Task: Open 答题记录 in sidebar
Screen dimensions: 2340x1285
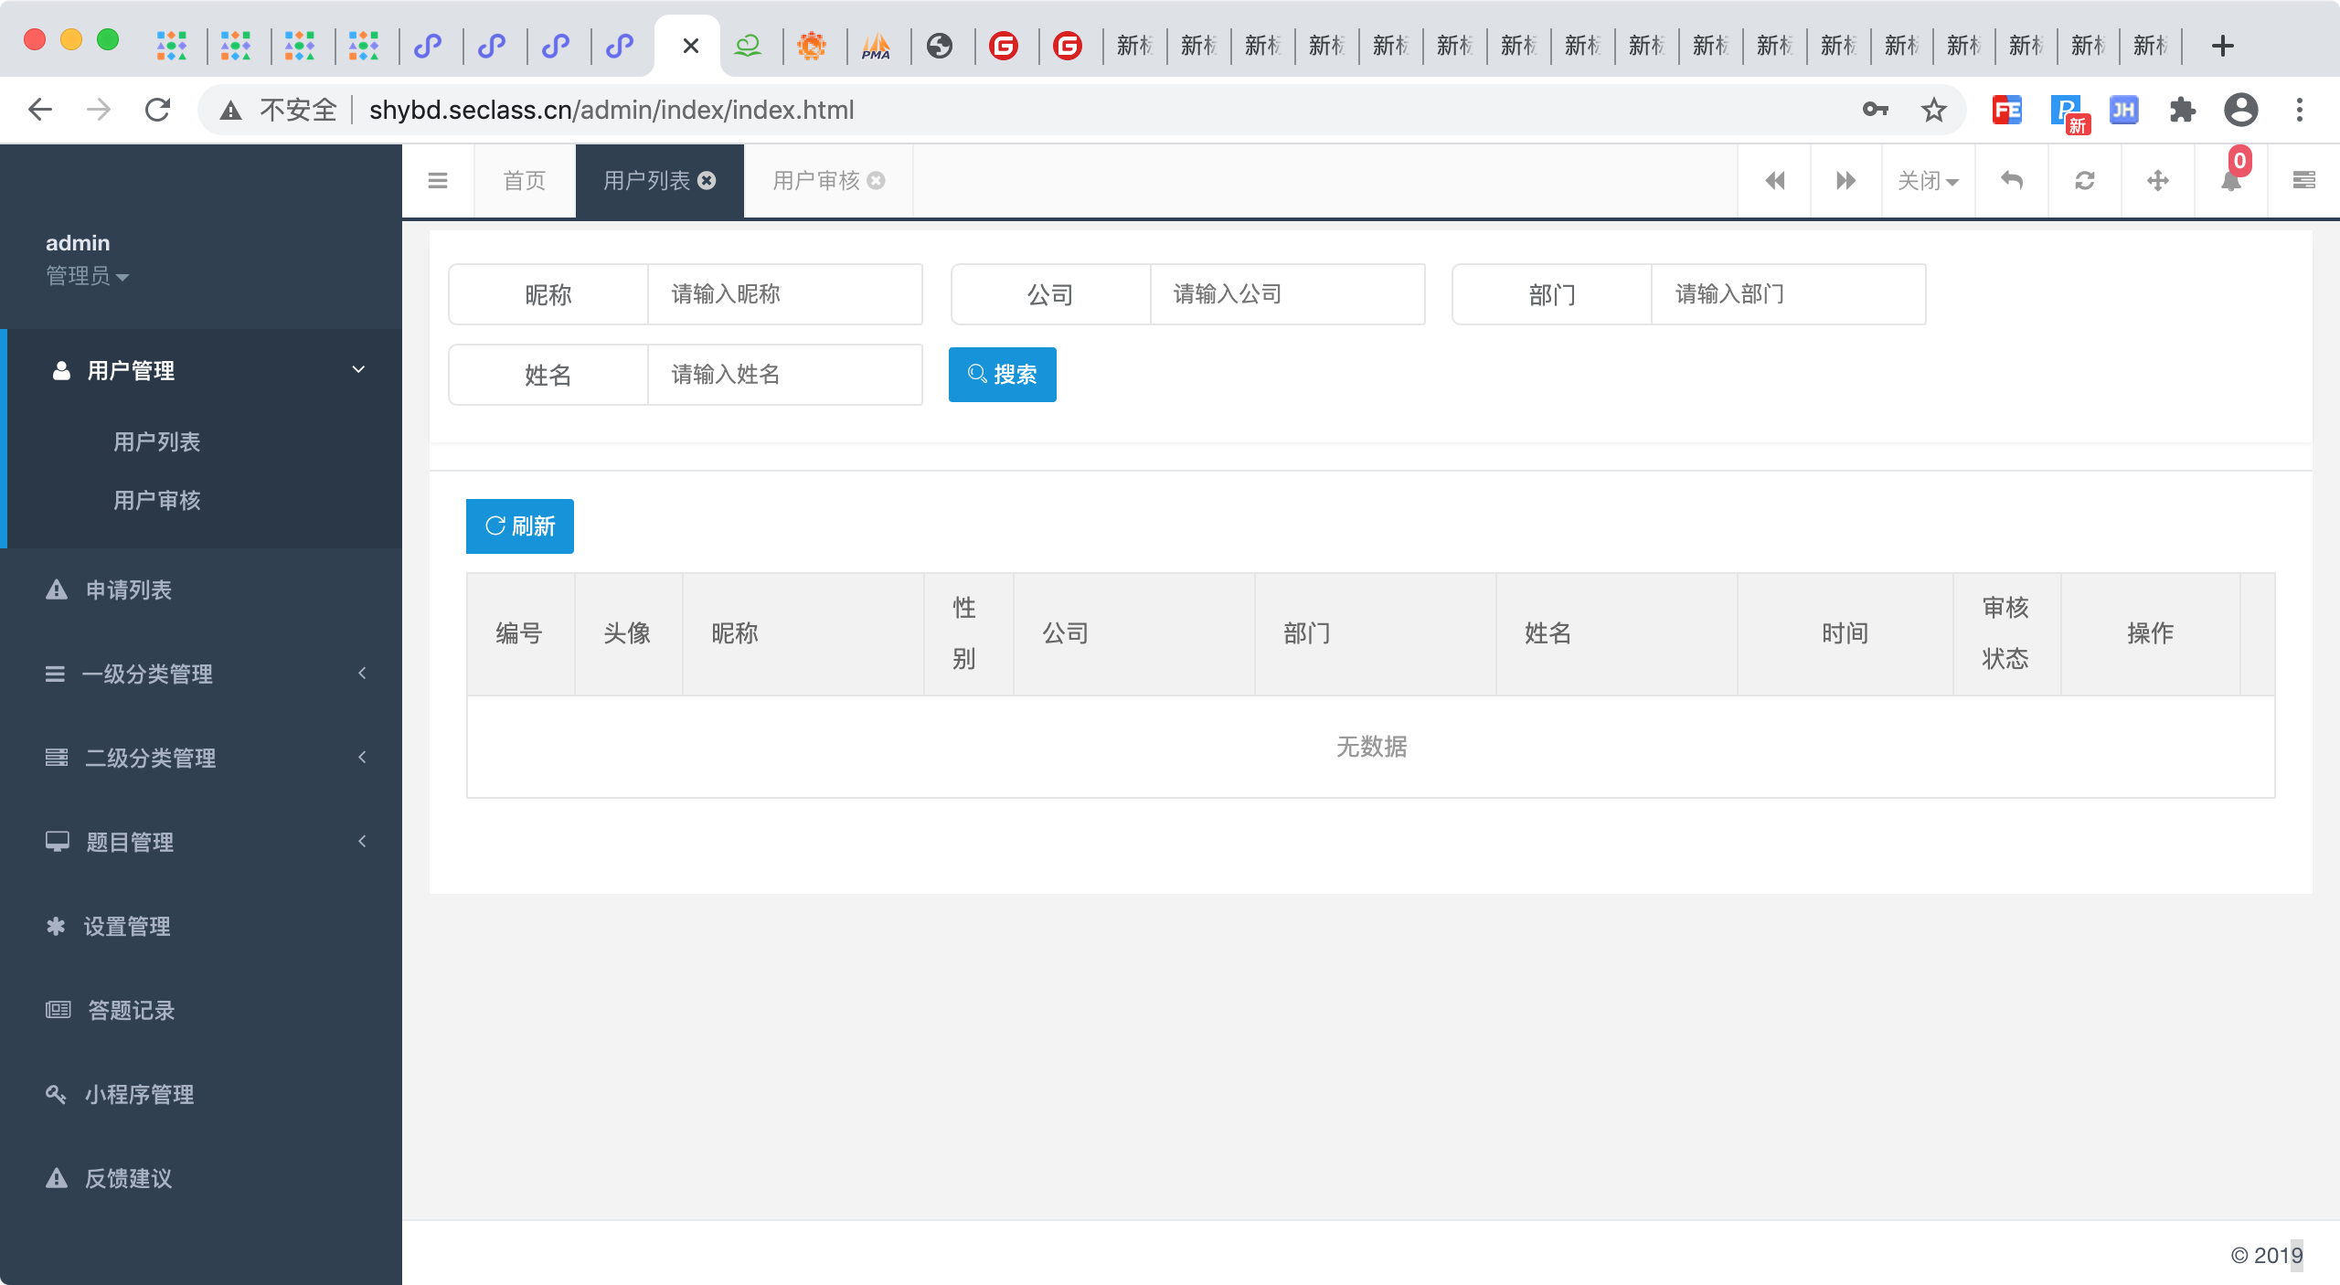Action: pyautogui.click(x=131, y=1011)
